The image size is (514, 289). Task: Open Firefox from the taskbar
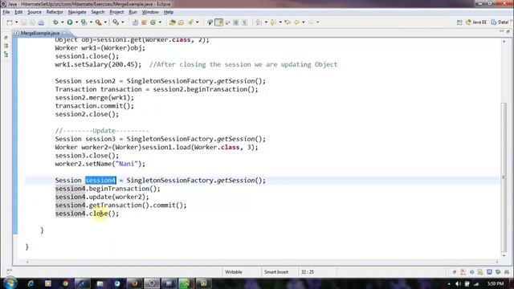click(134, 283)
